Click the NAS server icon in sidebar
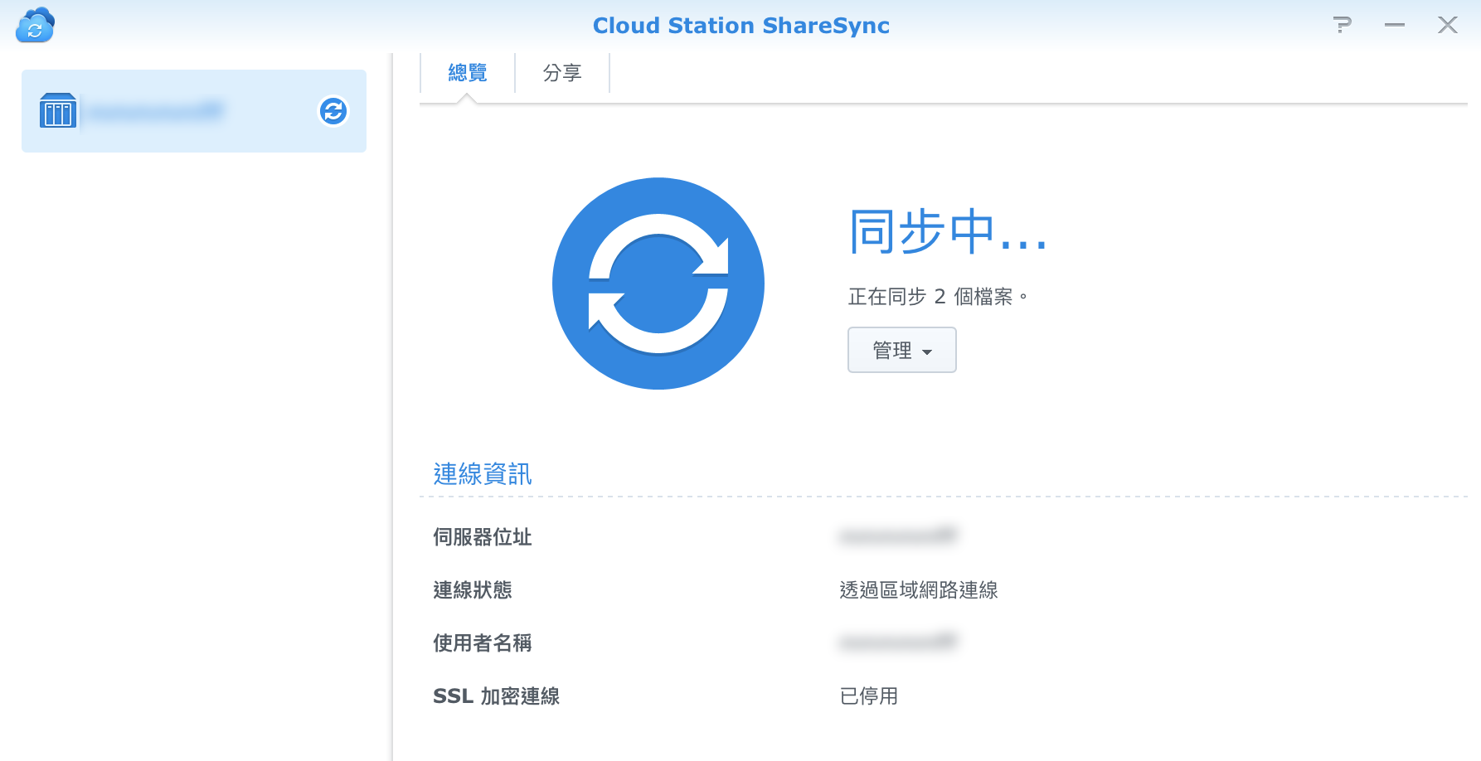Image resolution: width=1481 pixels, height=761 pixels. [x=58, y=110]
